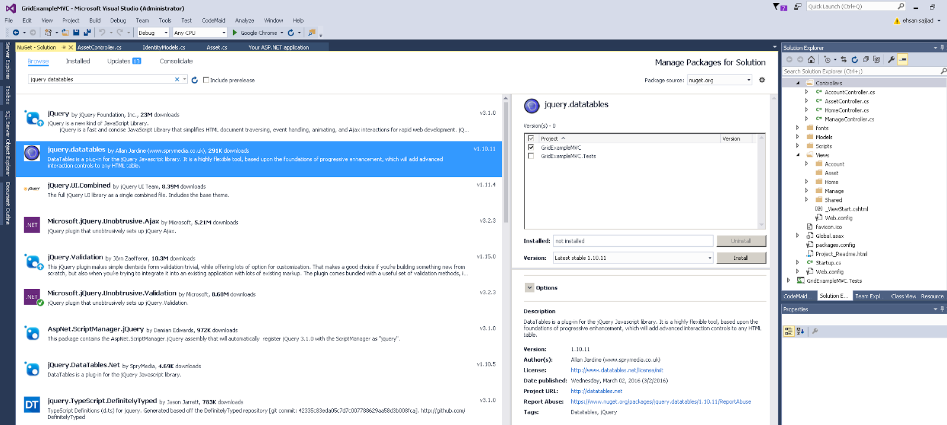Switch to the Updates tab
The height and width of the screenshot is (425, 947).
pyautogui.click(x=124, y=61)
